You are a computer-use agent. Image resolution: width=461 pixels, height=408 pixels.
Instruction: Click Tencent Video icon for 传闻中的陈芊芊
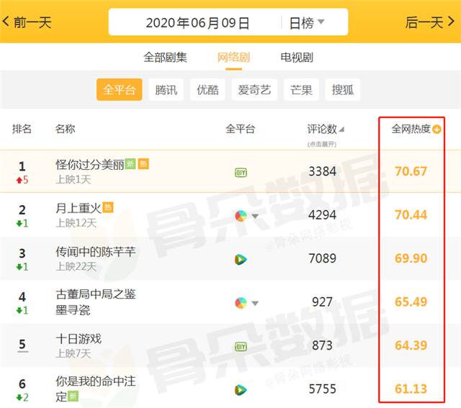[241, 259]
